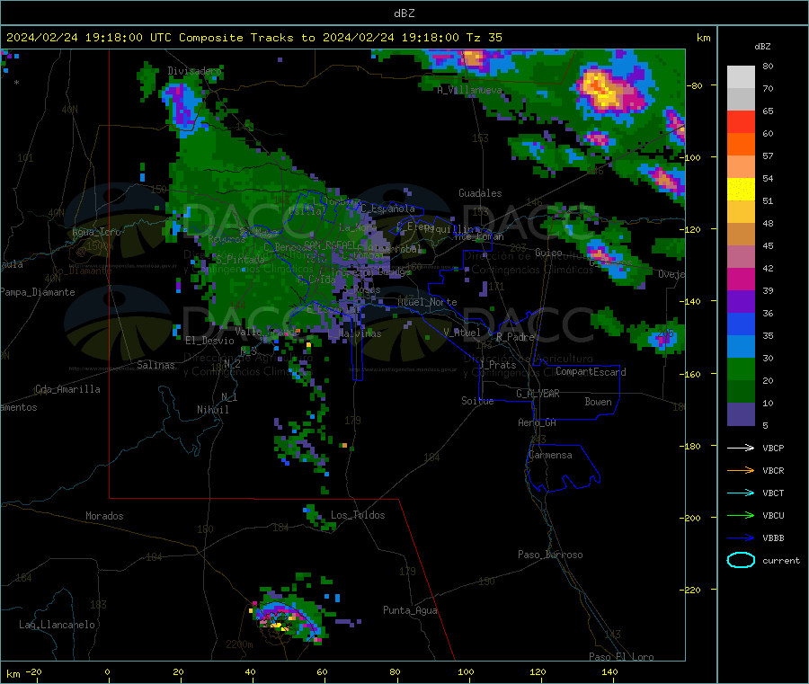Select the green VBCU arrow symbol
This screenshot has height=684, width=809.
tap(741, 515)
